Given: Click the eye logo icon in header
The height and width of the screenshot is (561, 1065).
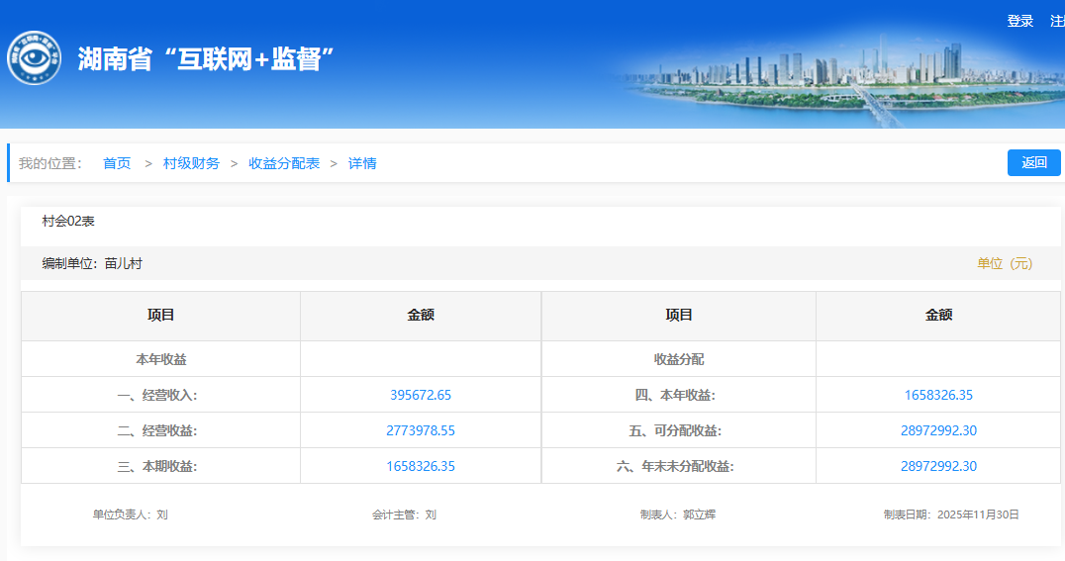Looking at the screenshot, I should pos(35,58).
